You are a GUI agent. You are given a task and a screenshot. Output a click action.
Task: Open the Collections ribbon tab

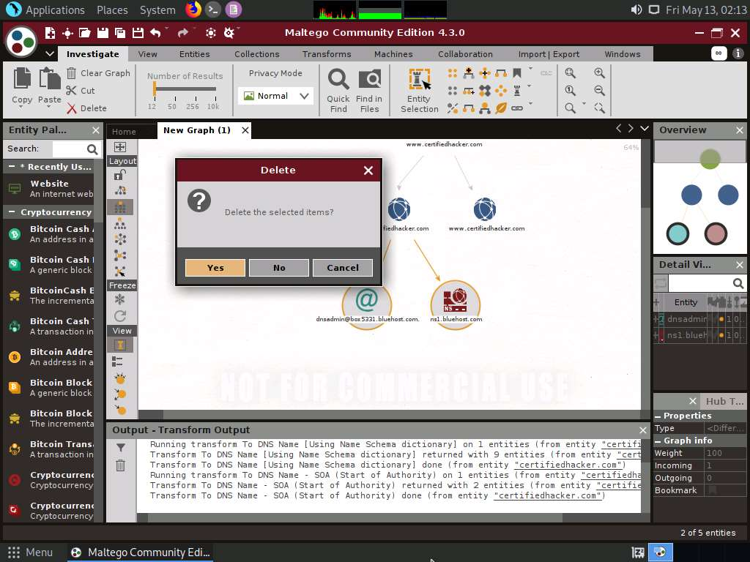(x=257, y=54)
